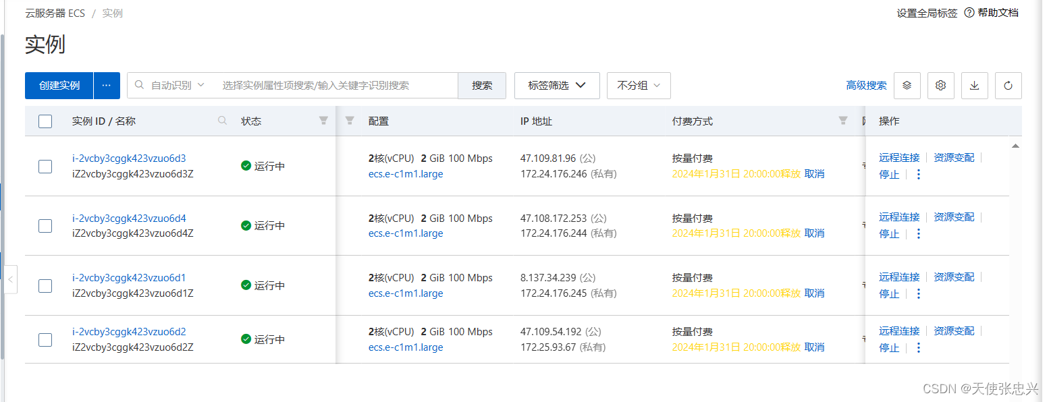Expand the collapsed left sidebar arrow
Screen dimensions: 1049x402
(10, 279)
